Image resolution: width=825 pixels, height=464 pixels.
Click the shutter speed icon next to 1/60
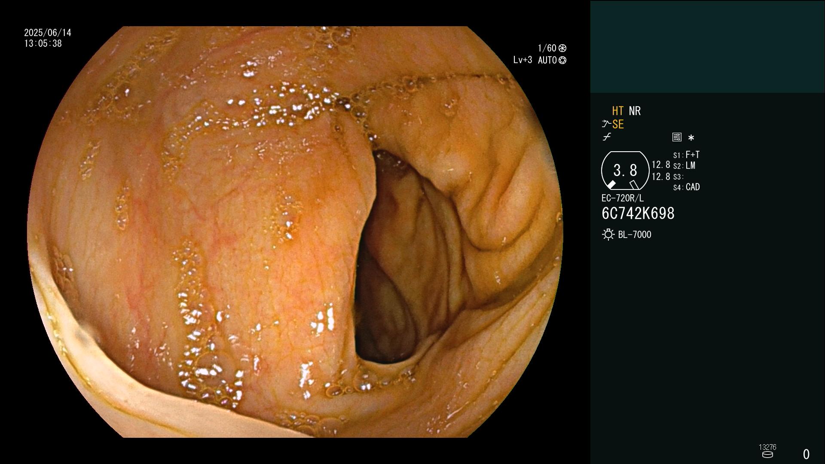click(x=562, y=48)
